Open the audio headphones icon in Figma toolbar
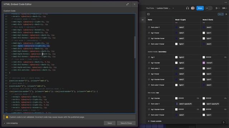 pyautogui.click(x=187, y=8)
